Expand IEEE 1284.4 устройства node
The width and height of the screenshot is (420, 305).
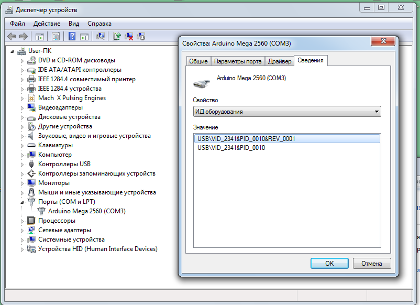tap(22, 89)
